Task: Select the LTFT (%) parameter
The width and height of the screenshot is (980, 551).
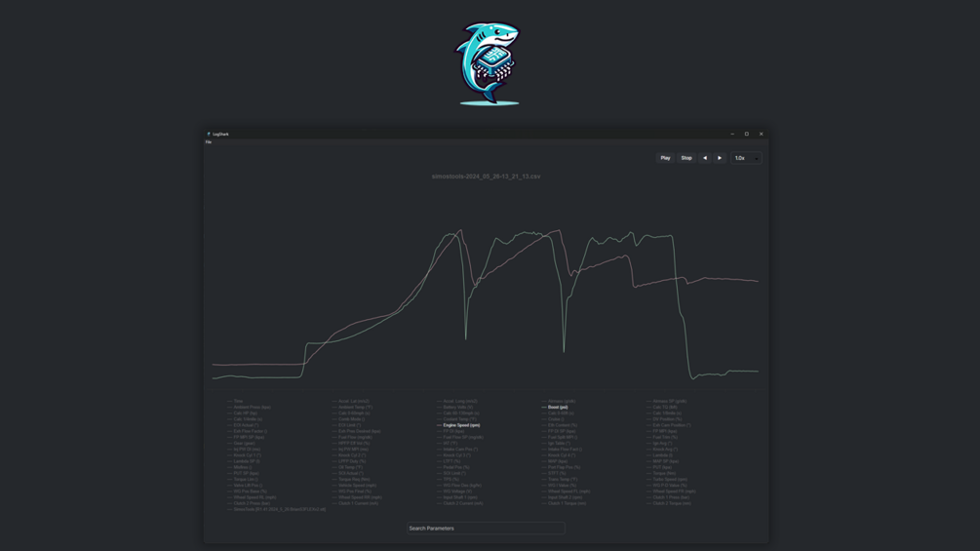Action: coord(449,461)
